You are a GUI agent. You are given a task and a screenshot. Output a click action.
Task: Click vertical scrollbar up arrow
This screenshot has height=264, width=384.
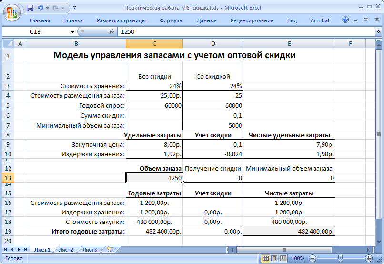coord(379,45)
